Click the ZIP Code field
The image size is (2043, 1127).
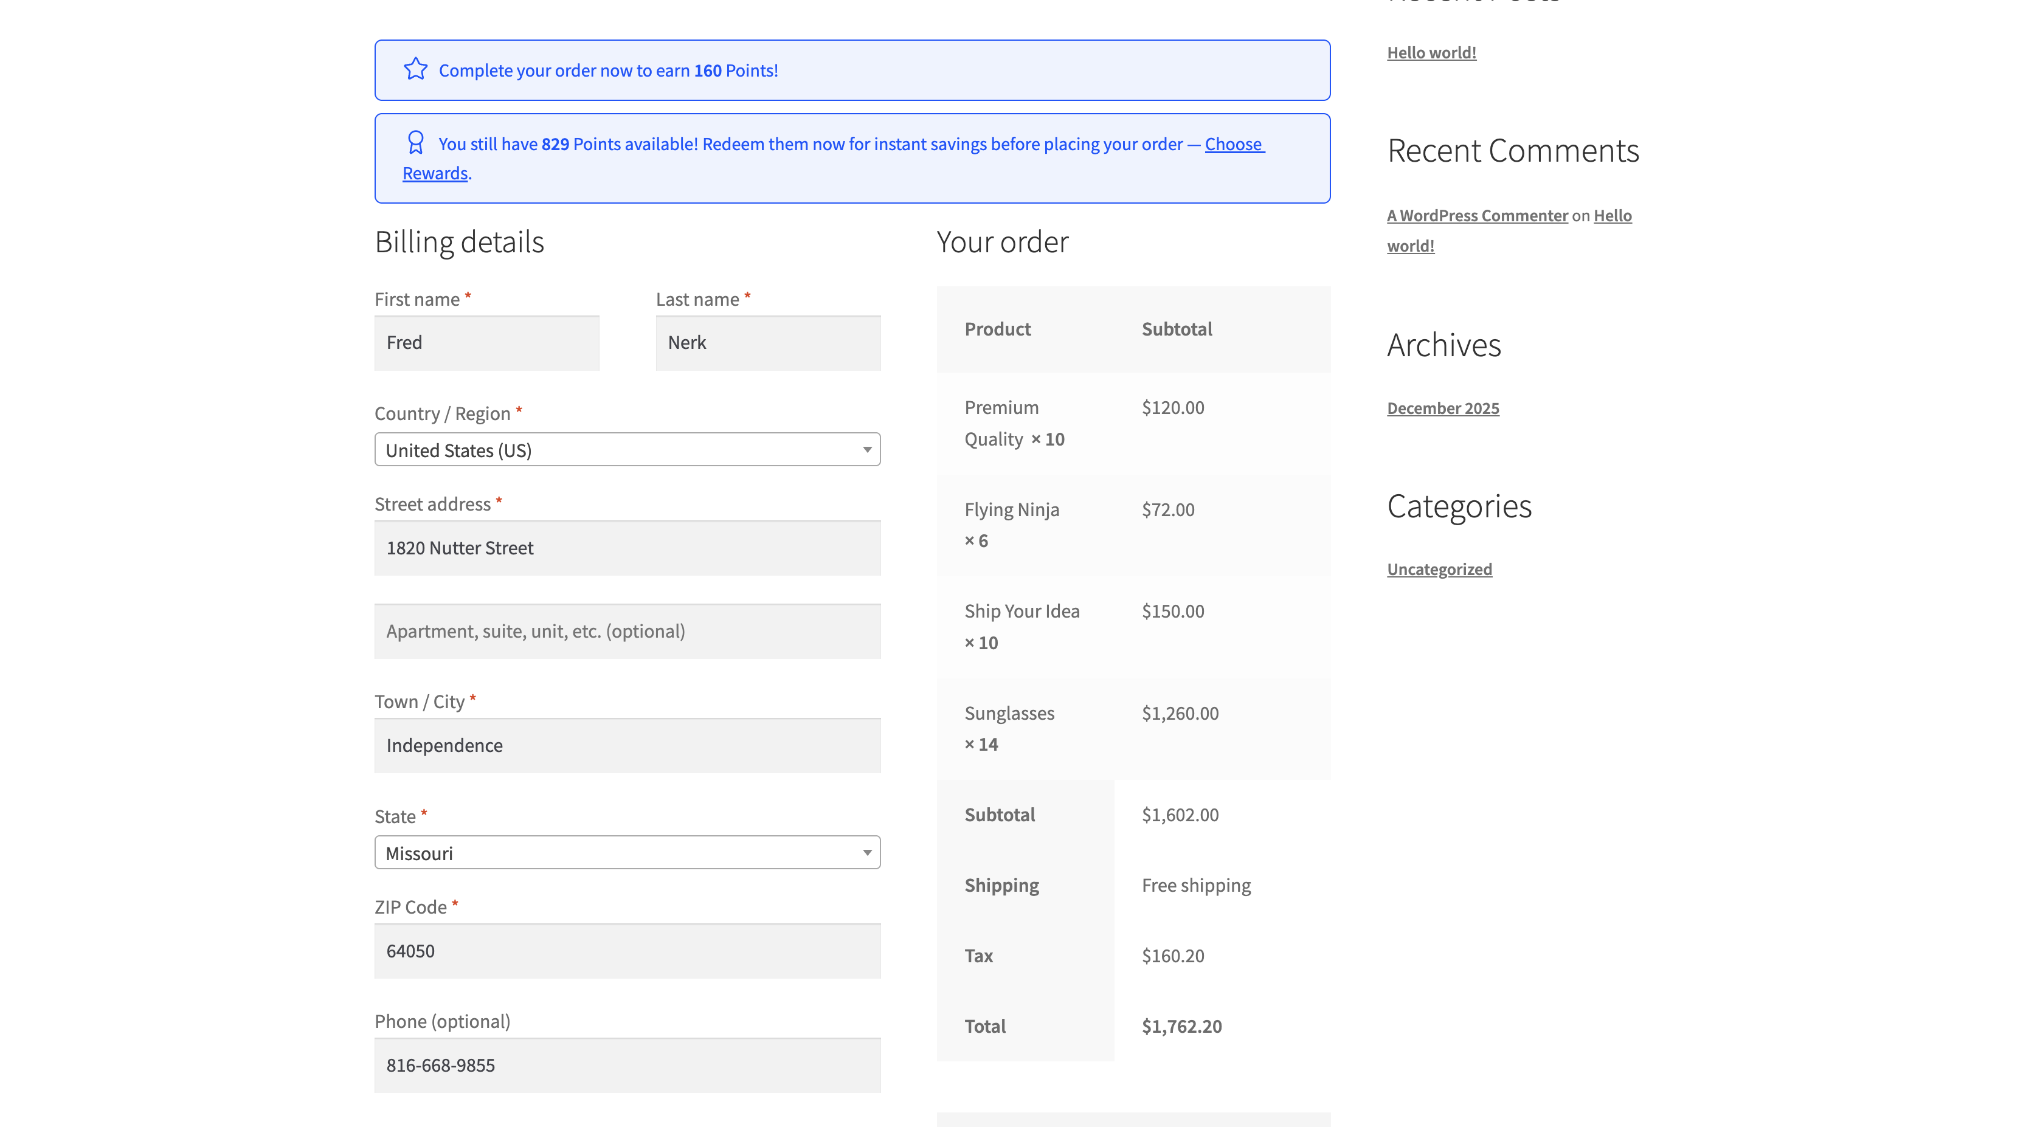tap(626, 951)
